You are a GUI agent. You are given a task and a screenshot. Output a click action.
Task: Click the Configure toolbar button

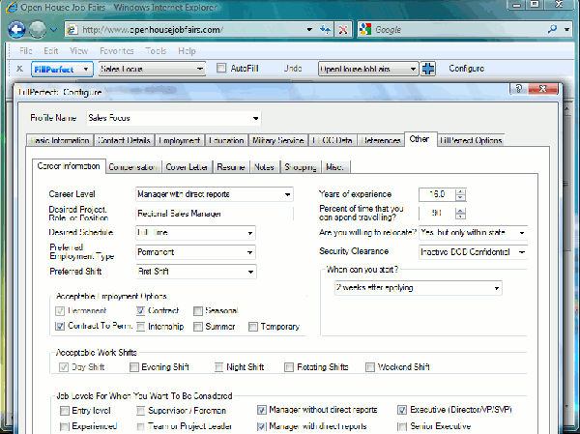point(466,69)
